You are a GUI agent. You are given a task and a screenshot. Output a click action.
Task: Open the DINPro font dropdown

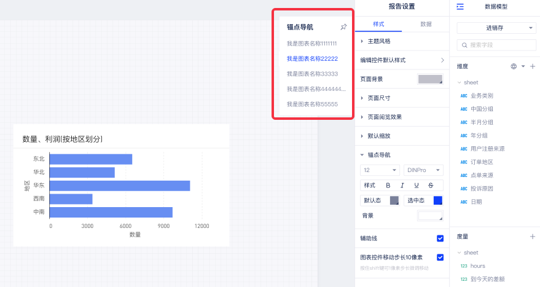[x=423, y=170]
